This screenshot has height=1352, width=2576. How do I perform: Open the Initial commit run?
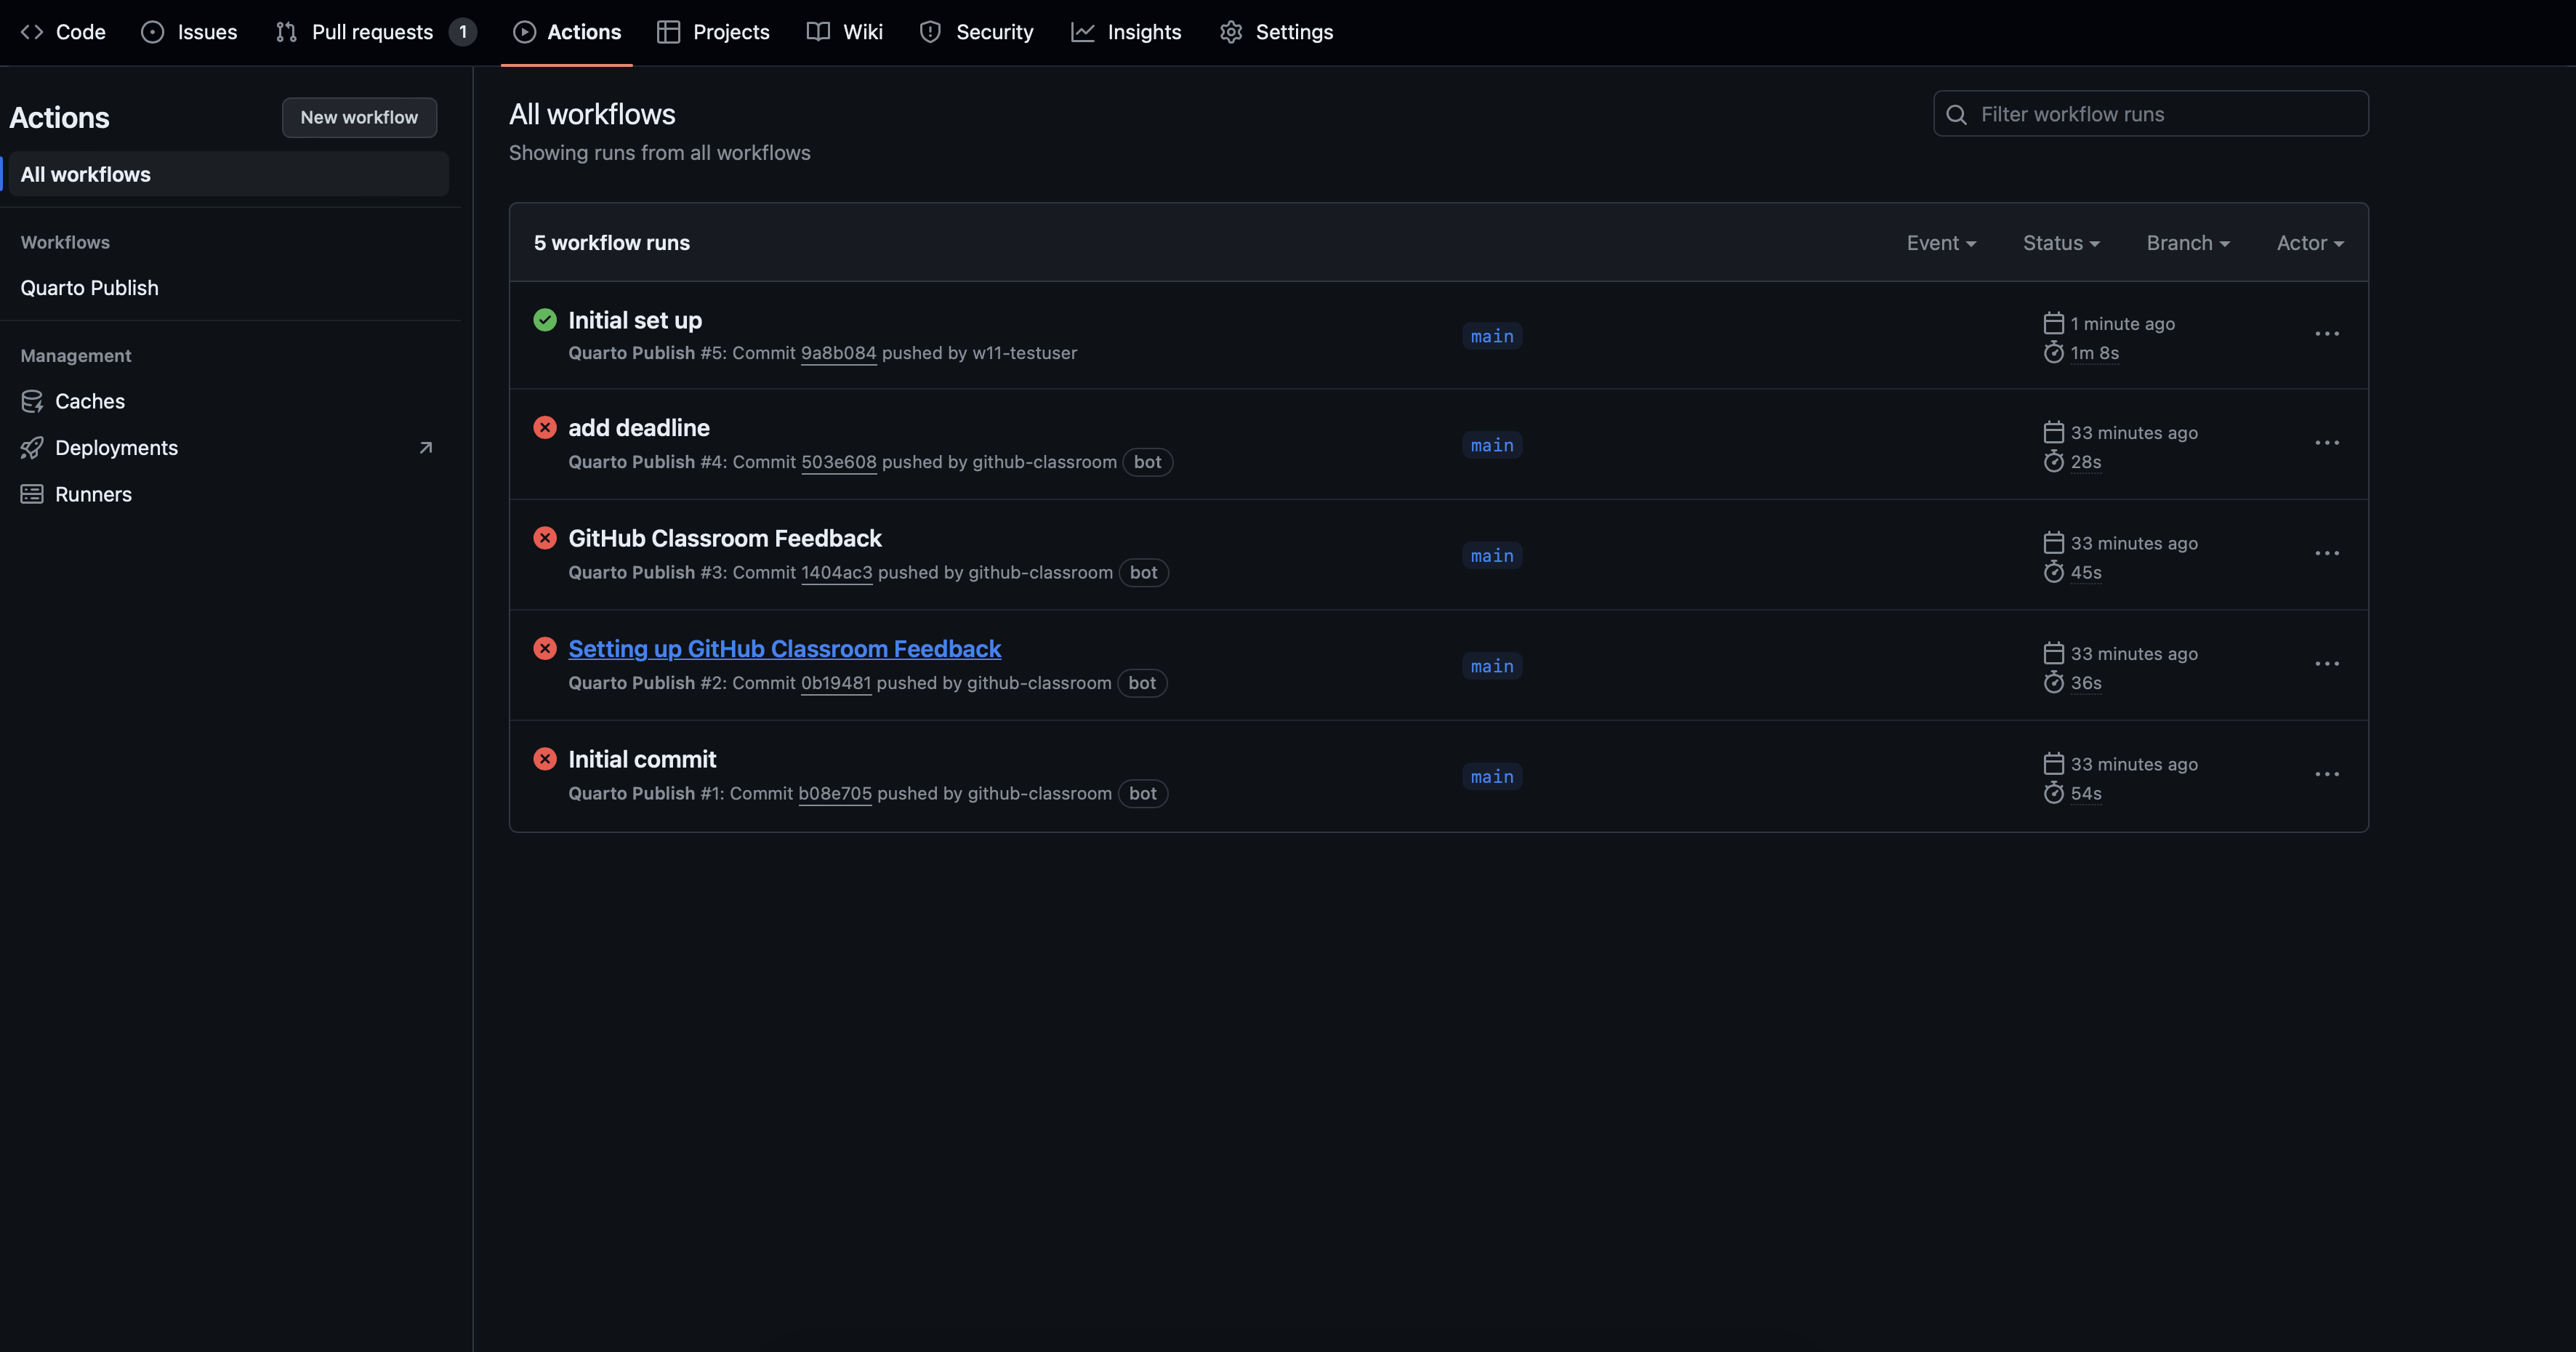tap(642, 759)
